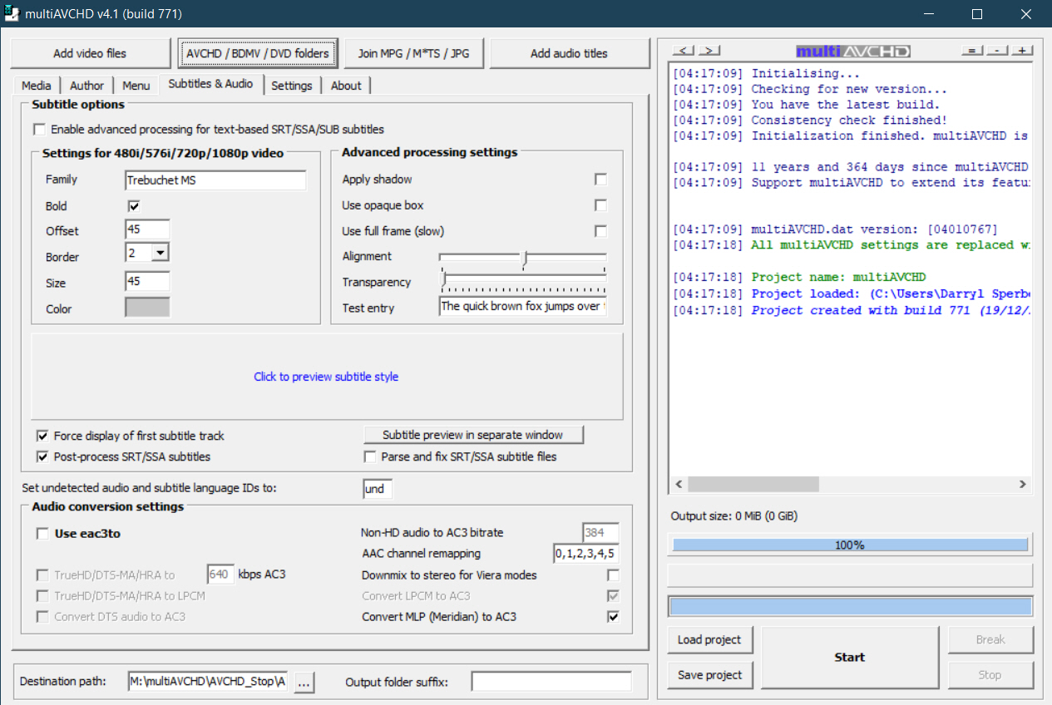Go to the Menu tab

coord(136,86)
